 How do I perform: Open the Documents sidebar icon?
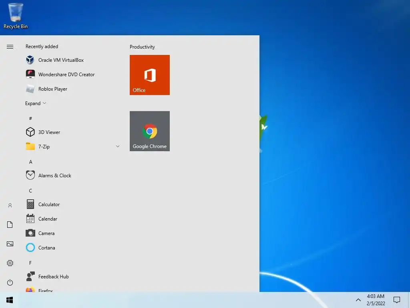click(10, 225)
